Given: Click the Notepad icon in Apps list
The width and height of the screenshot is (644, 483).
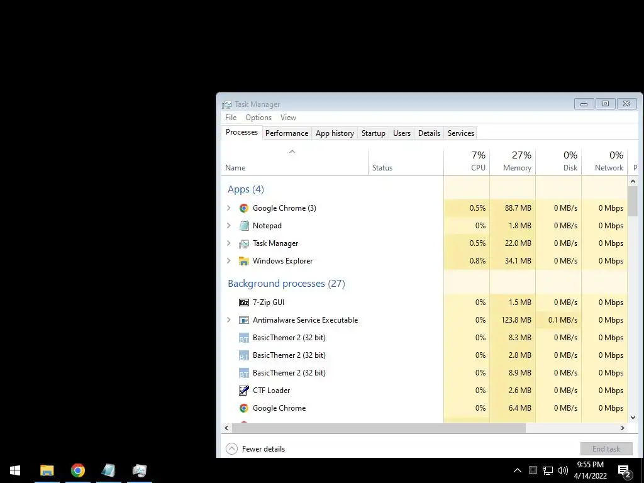Looking at the screenshot, I should (x=244, y=226).
